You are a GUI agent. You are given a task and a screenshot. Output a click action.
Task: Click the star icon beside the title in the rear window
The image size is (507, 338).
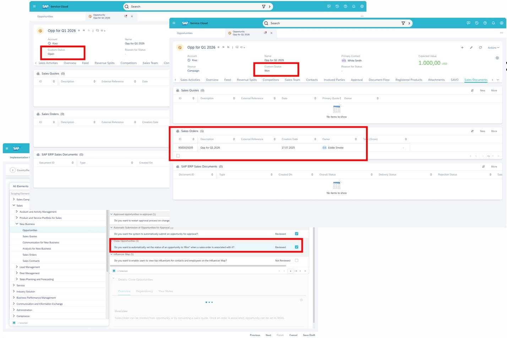click(79, 31)
